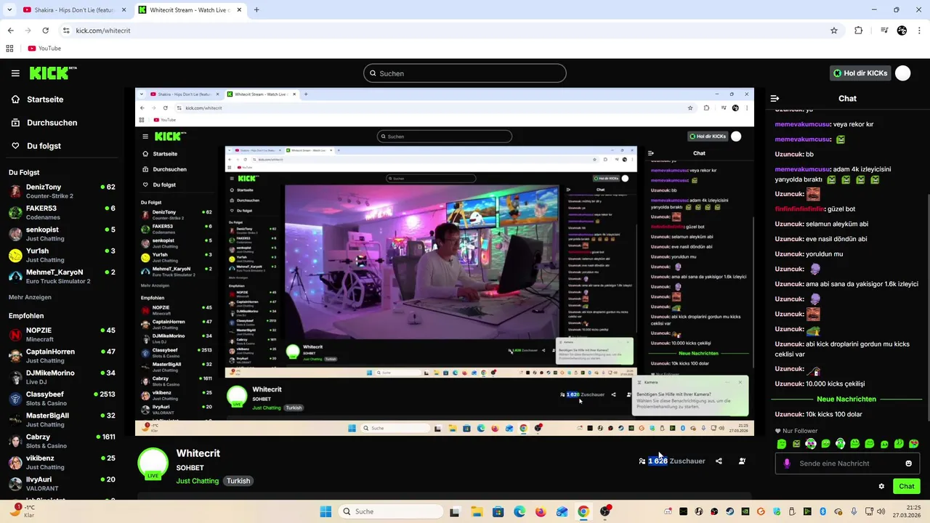This screenshot has width=930, height=523.
Task: Click the Just Chatting category link under Whitecrit
Action: point(197,481)
